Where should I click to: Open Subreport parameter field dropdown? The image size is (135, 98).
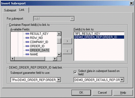(x=59, y=80)
